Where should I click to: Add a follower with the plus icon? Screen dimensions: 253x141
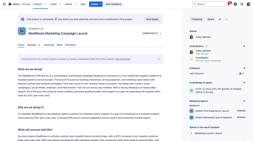point(244,68)
